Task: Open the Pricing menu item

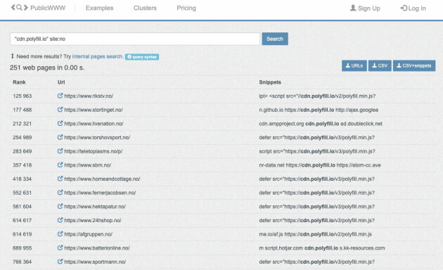Action: [186, 8]
